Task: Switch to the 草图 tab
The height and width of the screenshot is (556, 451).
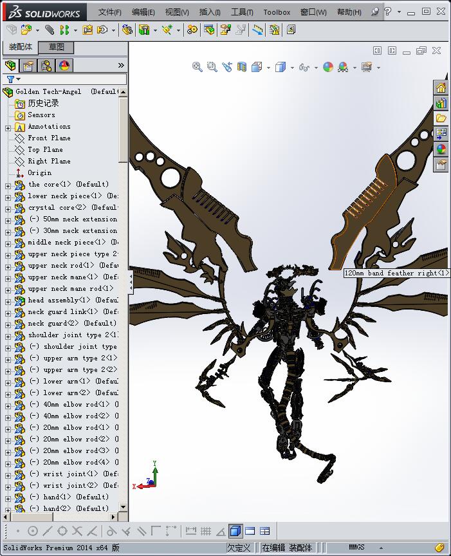Action: [56, 47]
